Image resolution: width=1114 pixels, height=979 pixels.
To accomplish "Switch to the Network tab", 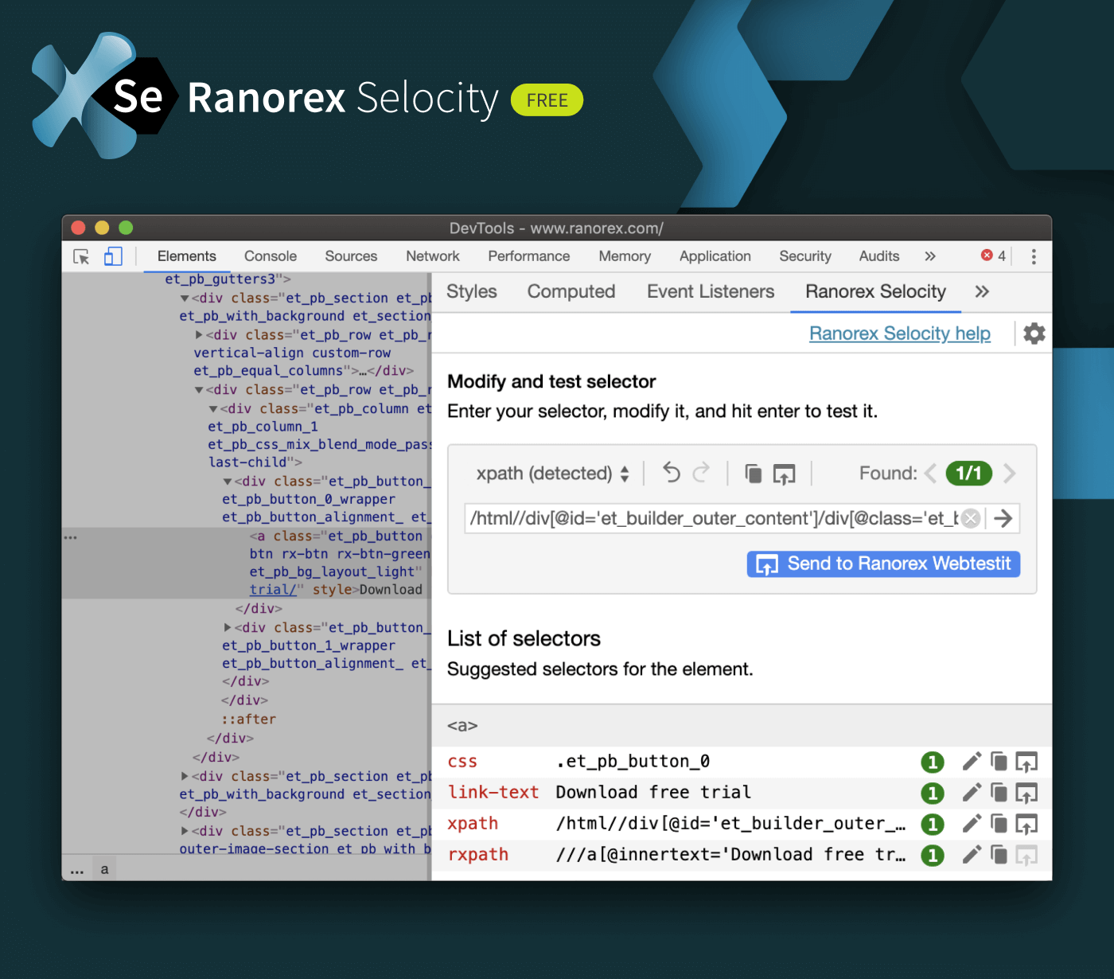I will click(x=432, y=256).
